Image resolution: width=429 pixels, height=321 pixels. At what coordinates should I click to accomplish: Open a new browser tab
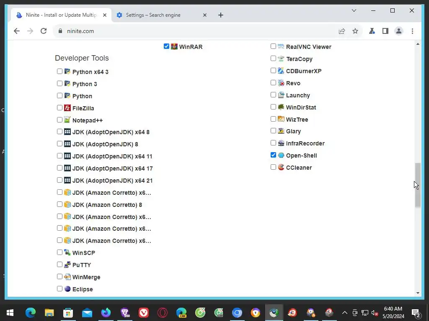tap(221, 15)
